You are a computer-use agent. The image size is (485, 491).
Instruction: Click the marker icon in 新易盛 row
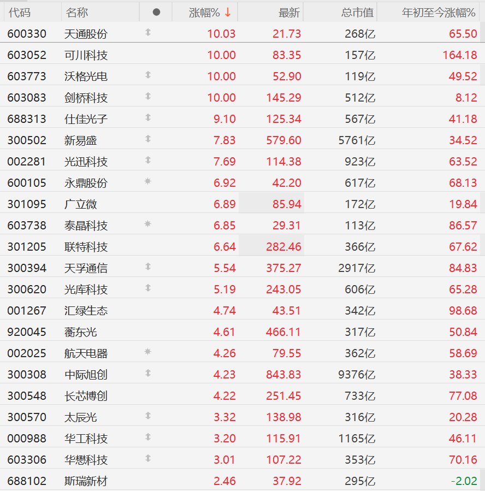148,139
